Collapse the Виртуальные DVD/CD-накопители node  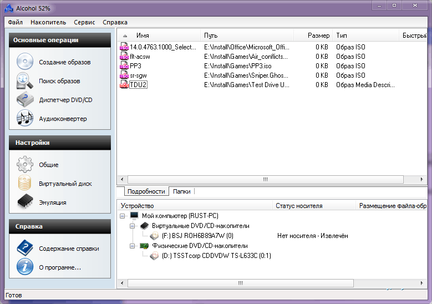click(132, 226)
